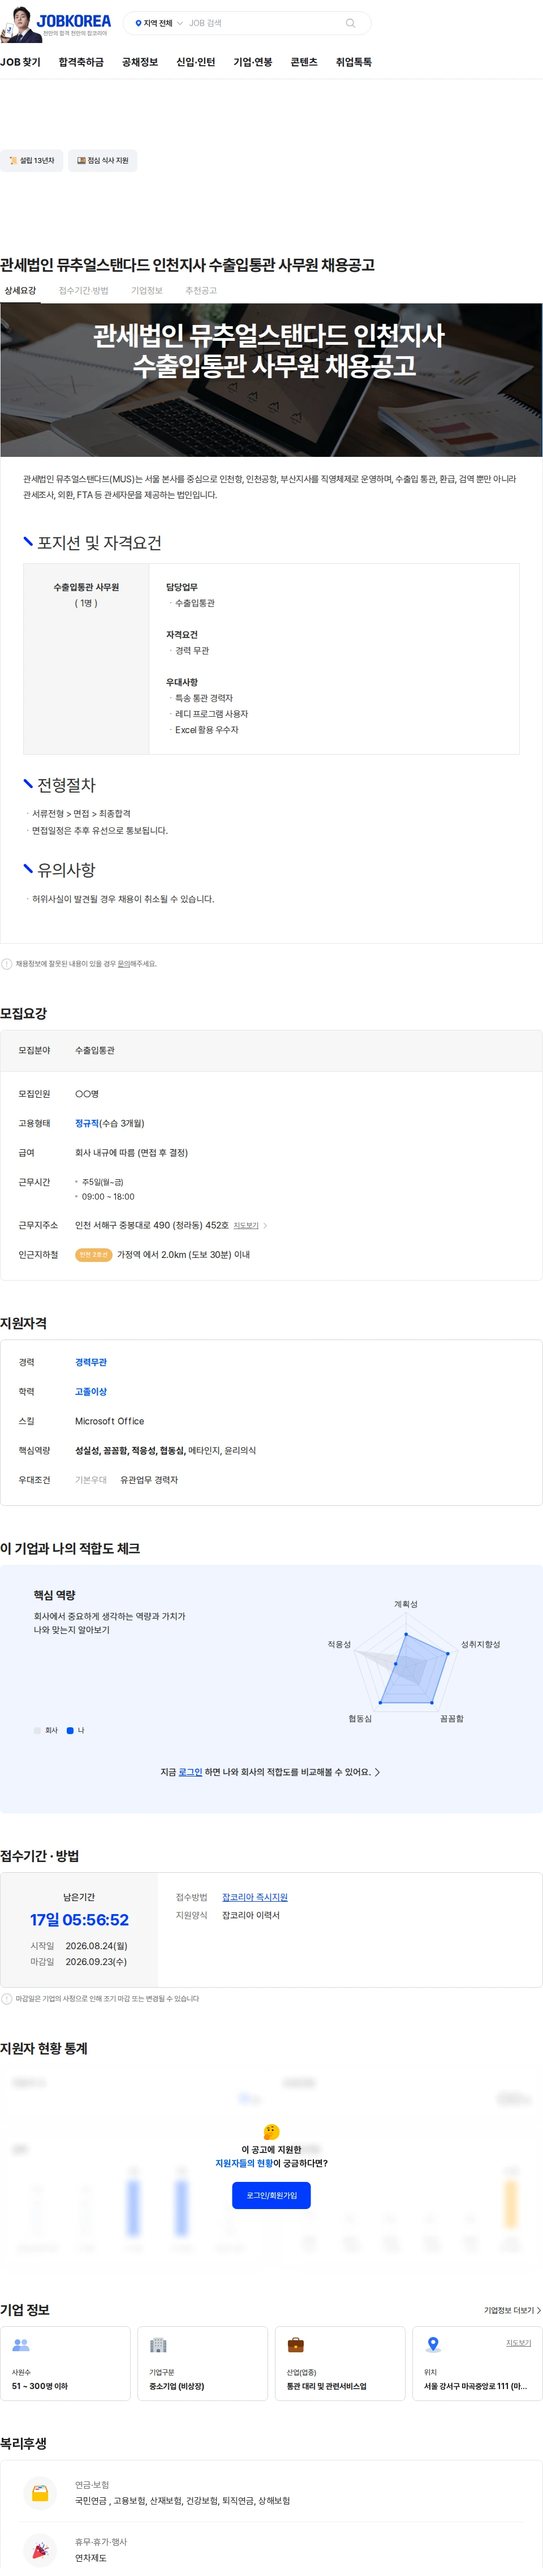This screenshot has height=2568, width=543.
Task: Click the 남은기간 countdown timer text
Action: pyautogui.click(x=79, y=1920)
